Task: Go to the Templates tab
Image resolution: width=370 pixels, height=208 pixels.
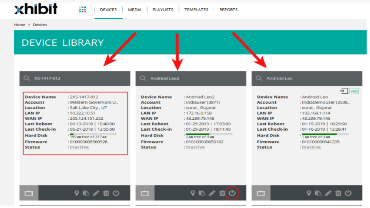Action: [x=196, y=10]
